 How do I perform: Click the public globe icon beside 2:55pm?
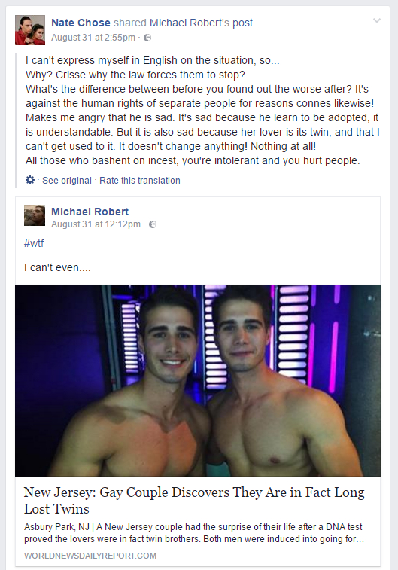click(x=147, y=38)
